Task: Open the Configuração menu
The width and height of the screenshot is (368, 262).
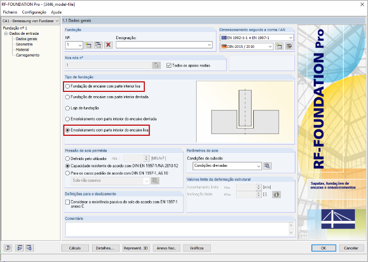Action: click(x=34, y=12)
